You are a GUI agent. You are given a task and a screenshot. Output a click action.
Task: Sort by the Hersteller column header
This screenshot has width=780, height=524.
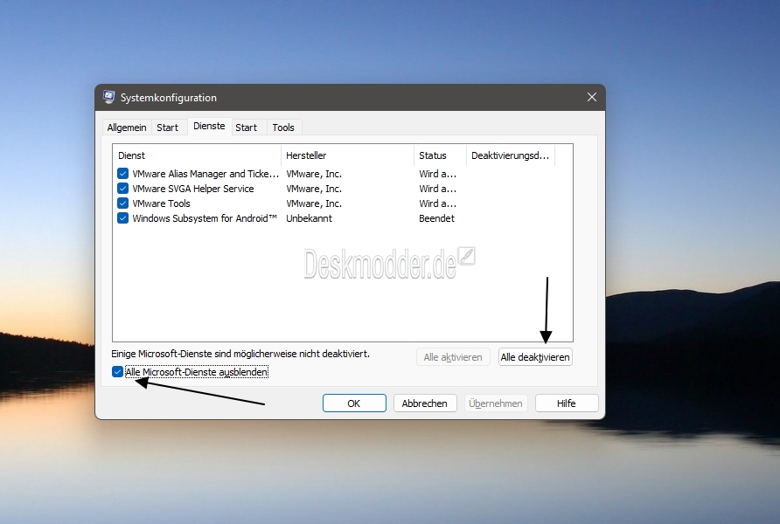(x=347, y=155)
